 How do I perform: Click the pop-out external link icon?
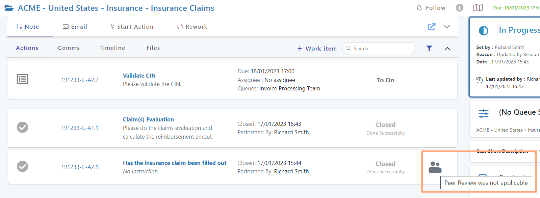432,27
